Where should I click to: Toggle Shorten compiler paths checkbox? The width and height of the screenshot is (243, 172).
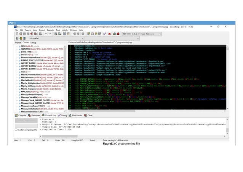(x=17, y=130)
